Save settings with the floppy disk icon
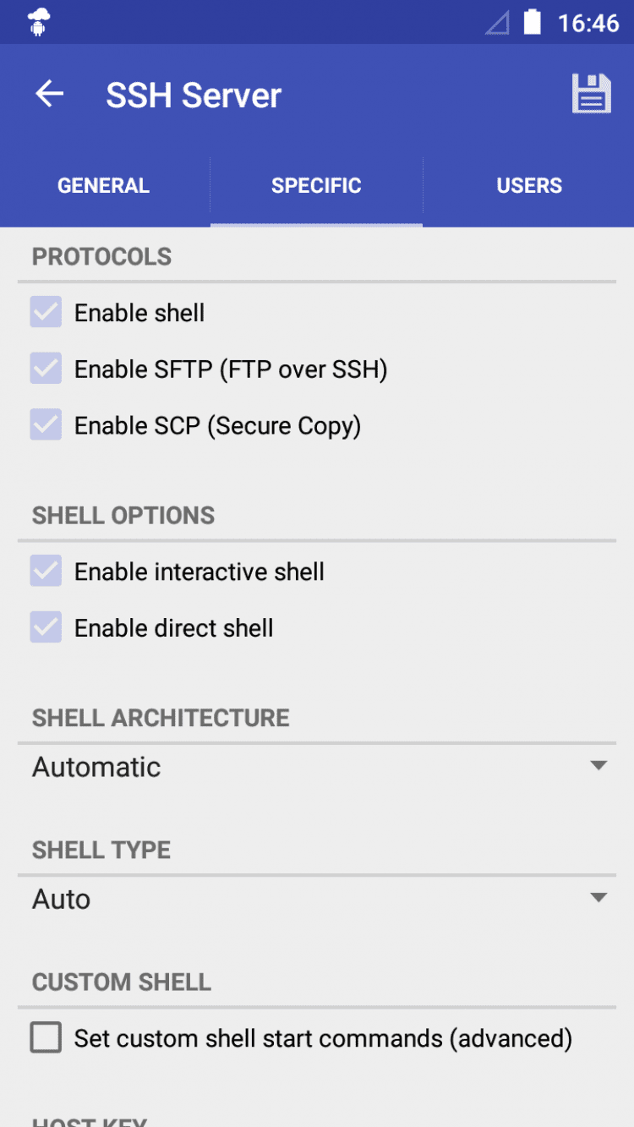Viewport: 634px width, 1127px height. coord(591,94)
